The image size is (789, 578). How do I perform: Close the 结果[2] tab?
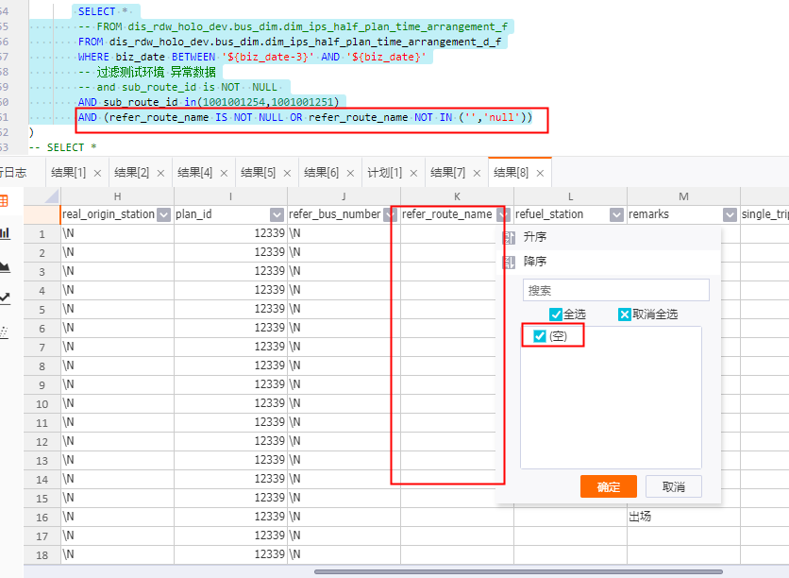coord(161,173)
